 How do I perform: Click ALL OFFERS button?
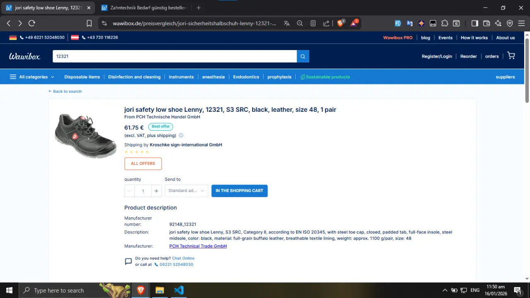coord(143,163)
